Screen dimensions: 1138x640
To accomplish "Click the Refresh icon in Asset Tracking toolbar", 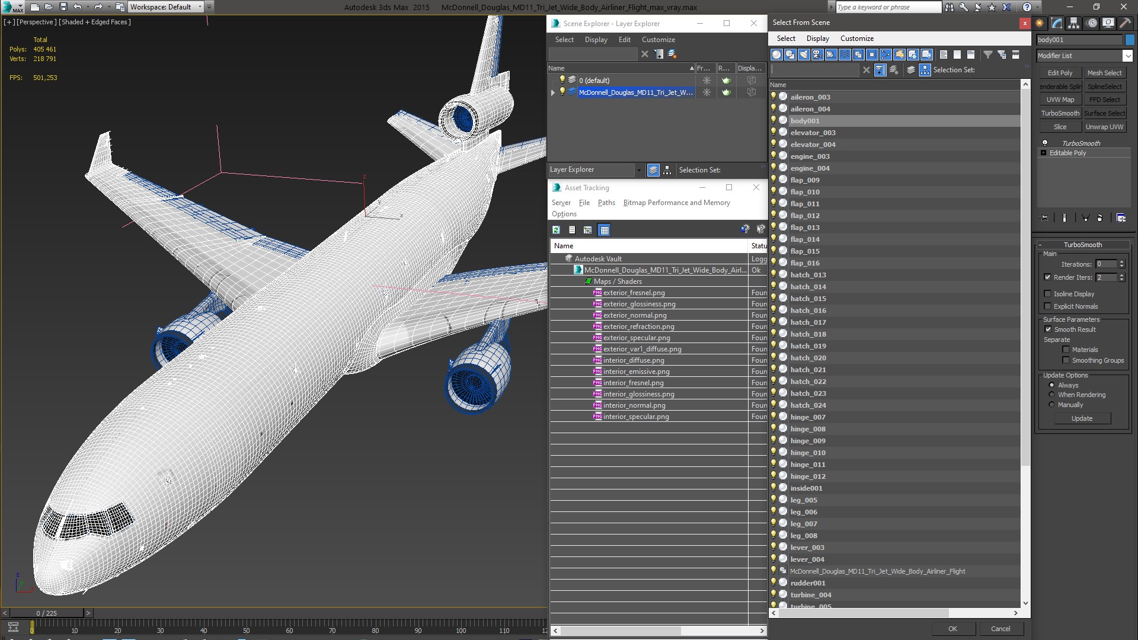I will coord(556,230).
